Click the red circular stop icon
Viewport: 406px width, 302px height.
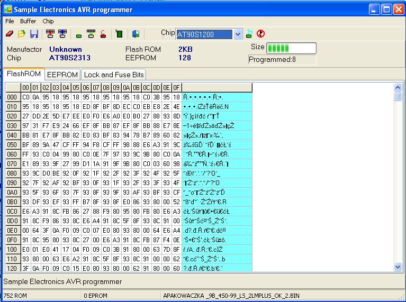click(260, 34)
